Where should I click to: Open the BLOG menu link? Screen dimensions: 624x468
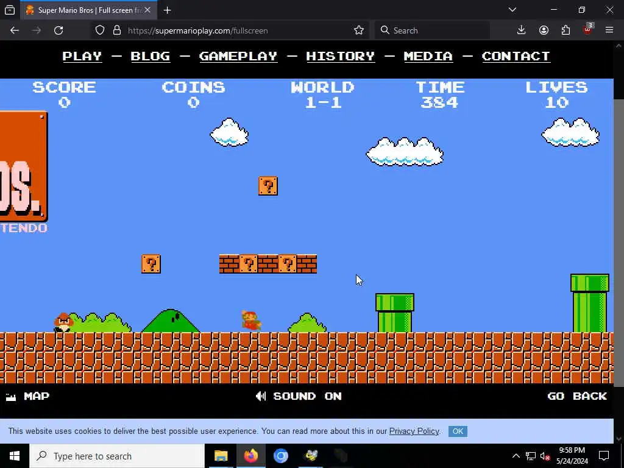point(151,56)
